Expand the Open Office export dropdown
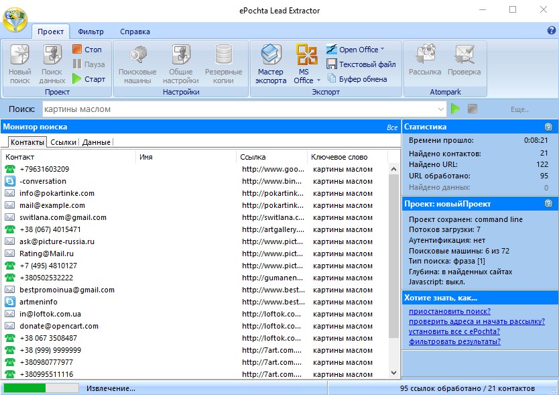 [382, 49]
